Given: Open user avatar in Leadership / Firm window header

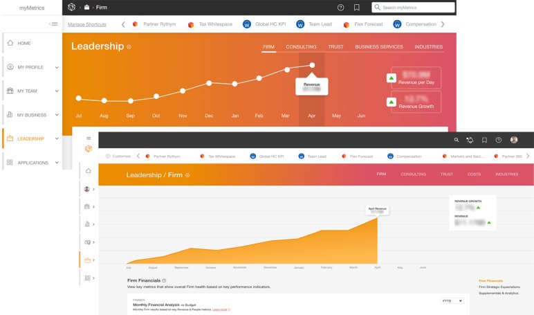Looking at the screenshot, I should tap(514, 139).
